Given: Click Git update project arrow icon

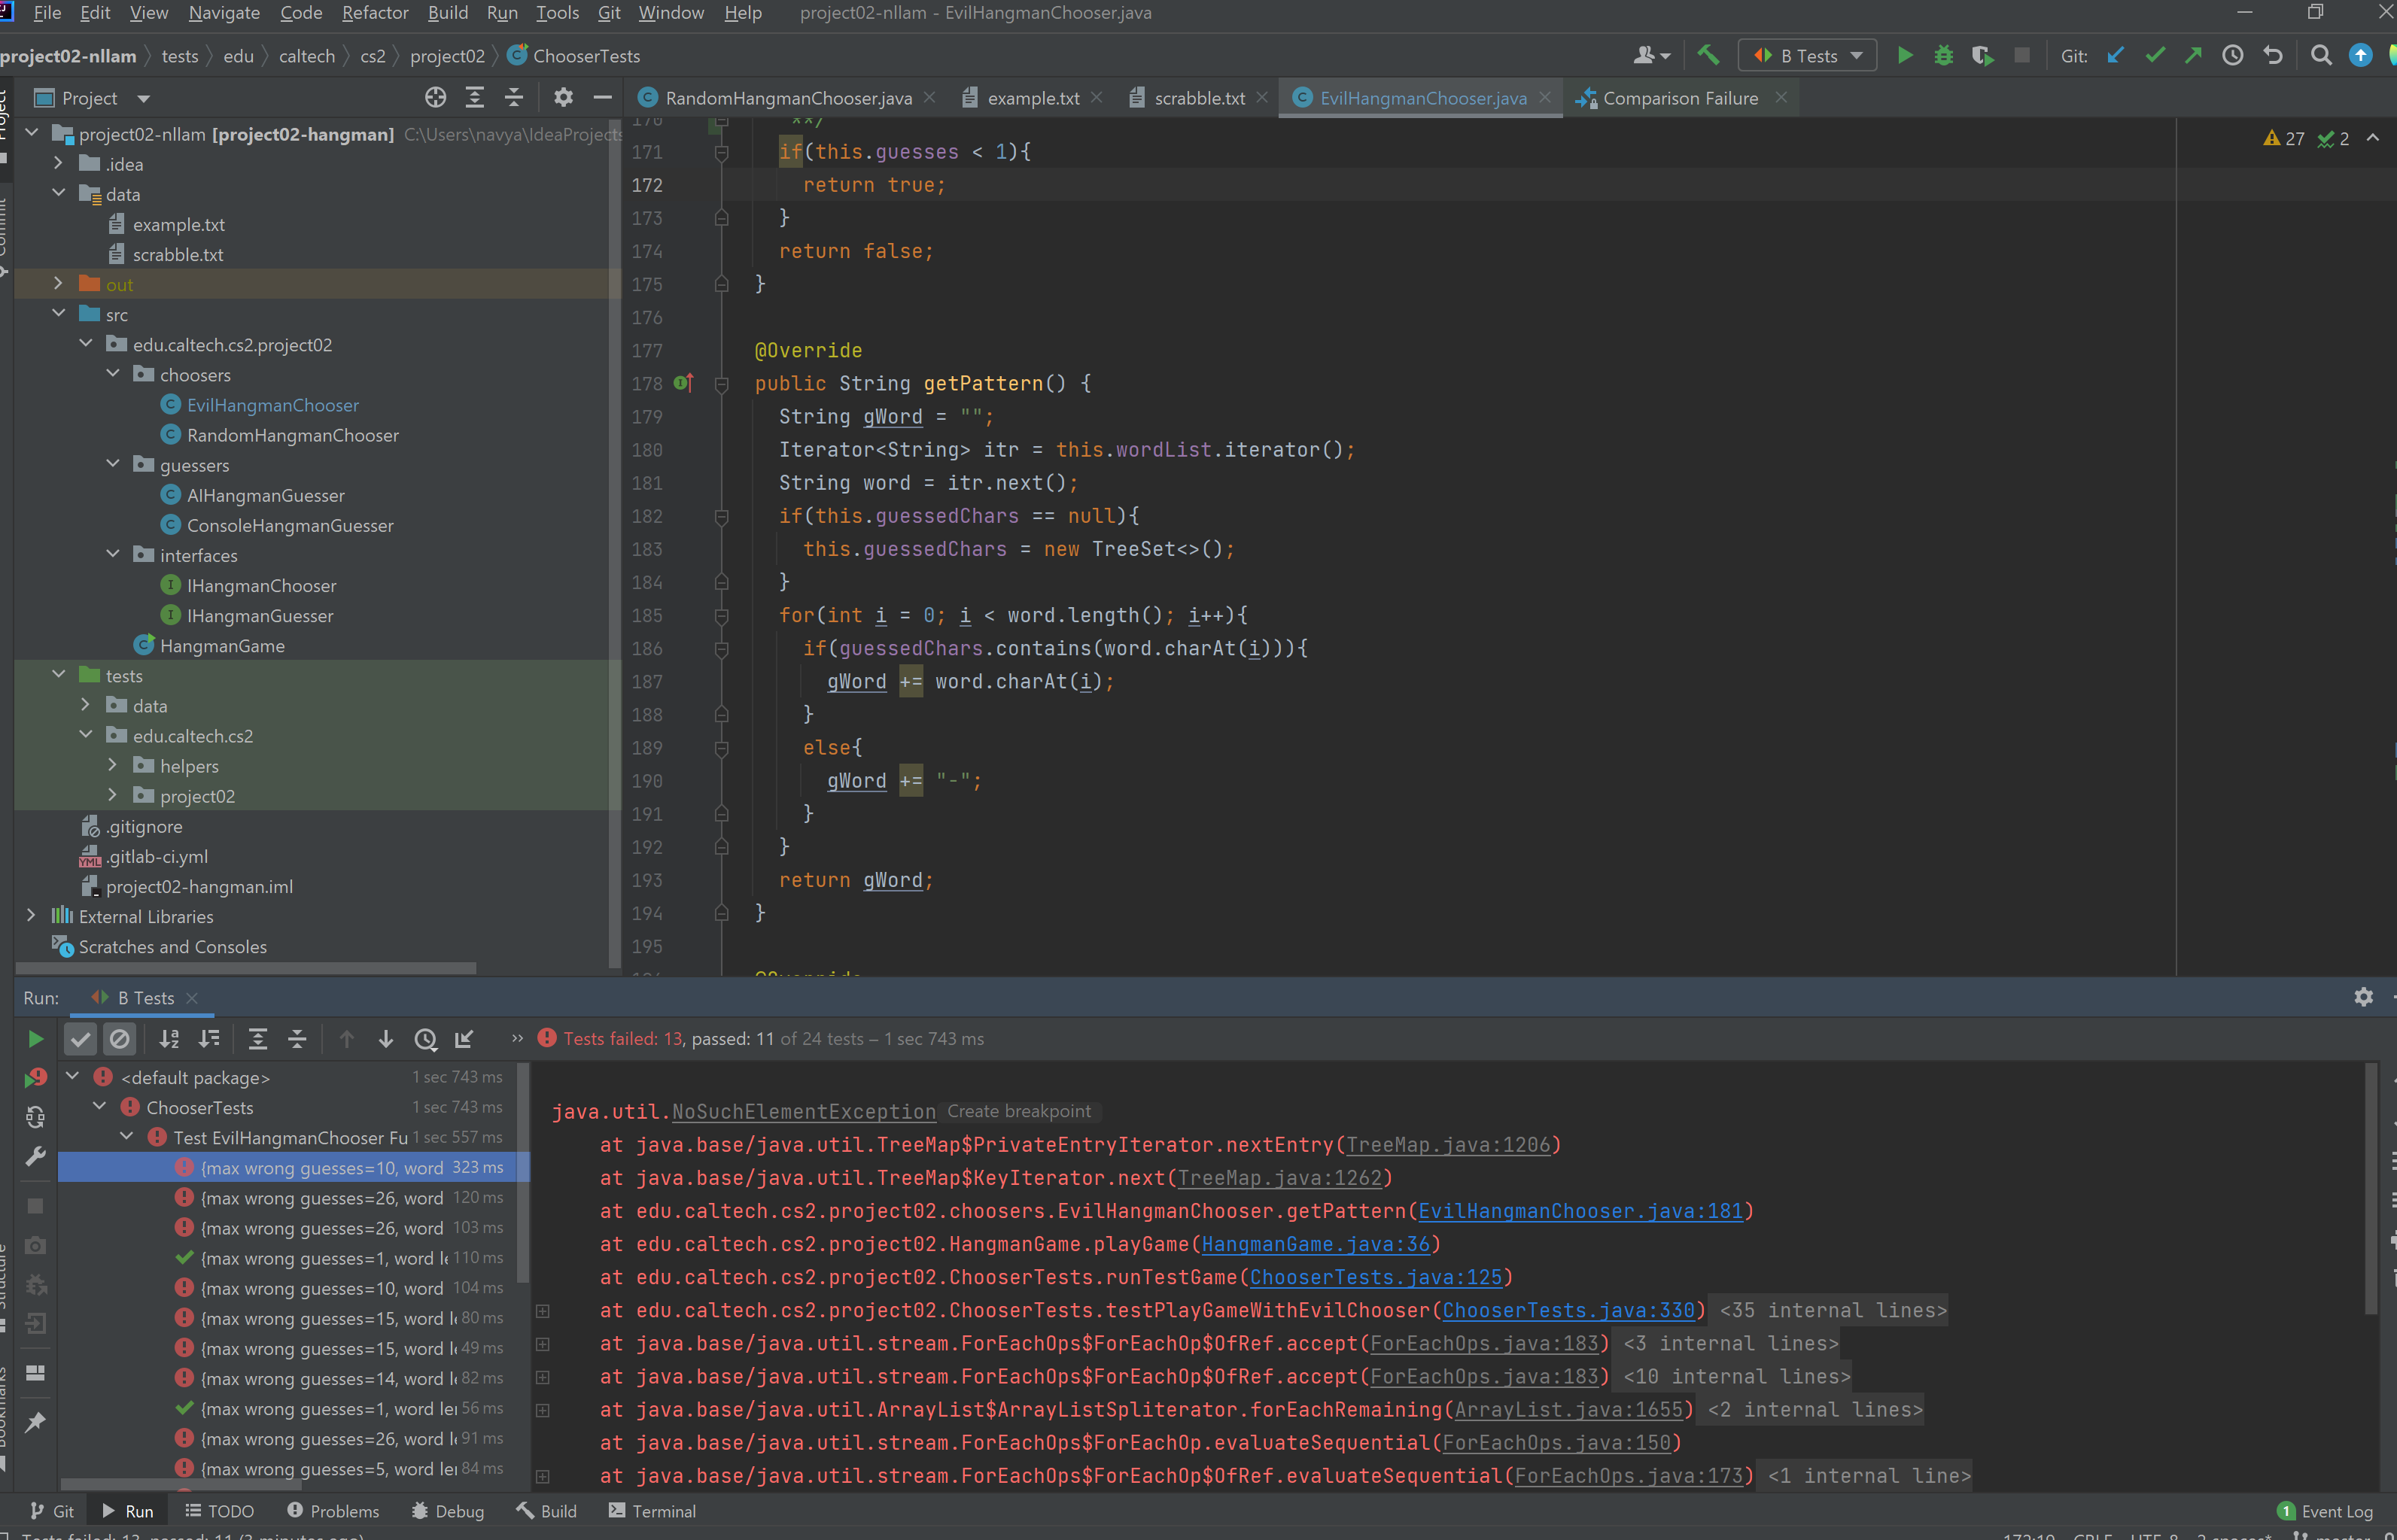Looking at the screenshot, I should click(2115, 56).
